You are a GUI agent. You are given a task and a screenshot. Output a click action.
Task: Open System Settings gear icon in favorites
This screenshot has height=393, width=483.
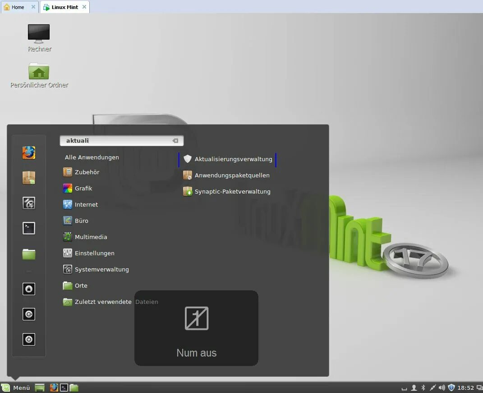coord(29,203)
